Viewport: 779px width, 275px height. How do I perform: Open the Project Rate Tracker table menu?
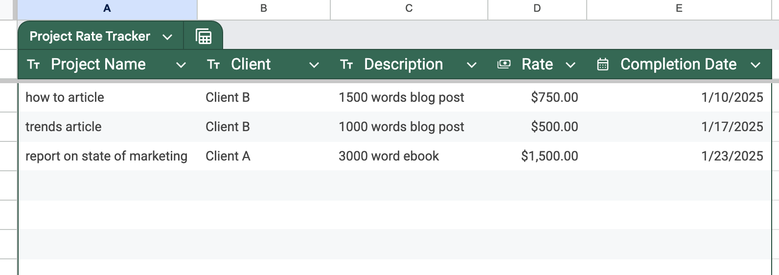click(x=167, y=37)
